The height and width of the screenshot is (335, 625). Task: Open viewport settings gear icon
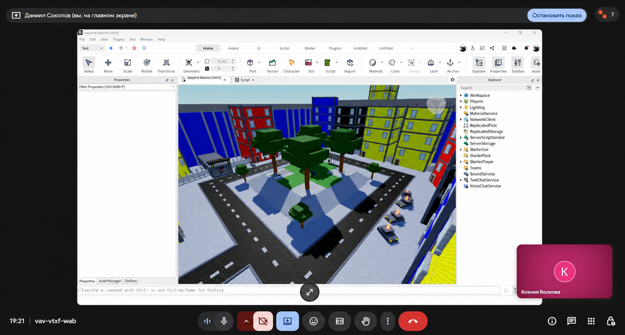[x=453, y=80]
